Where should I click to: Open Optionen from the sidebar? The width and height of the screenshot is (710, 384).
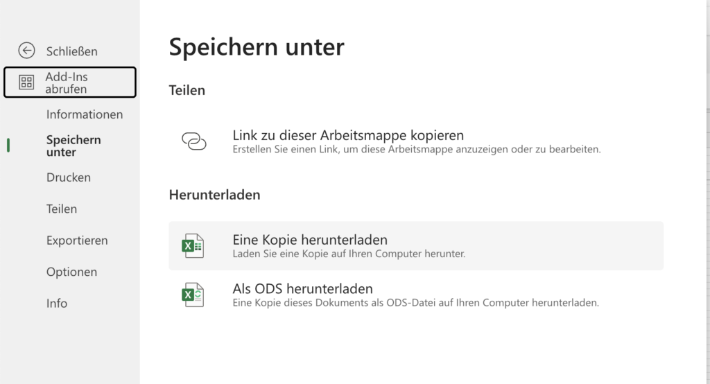[x=71, y=272]
